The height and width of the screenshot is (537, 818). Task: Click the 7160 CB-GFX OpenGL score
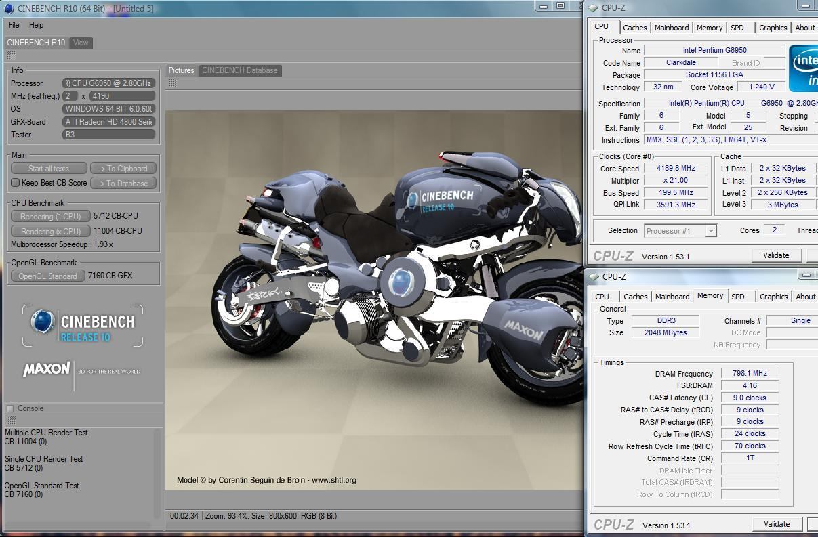[110, 276]
